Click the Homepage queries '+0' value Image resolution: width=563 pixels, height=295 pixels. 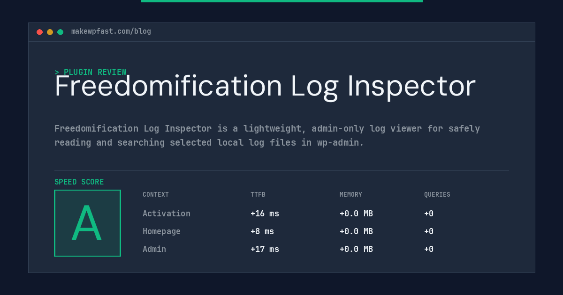(x=429, y=231)
